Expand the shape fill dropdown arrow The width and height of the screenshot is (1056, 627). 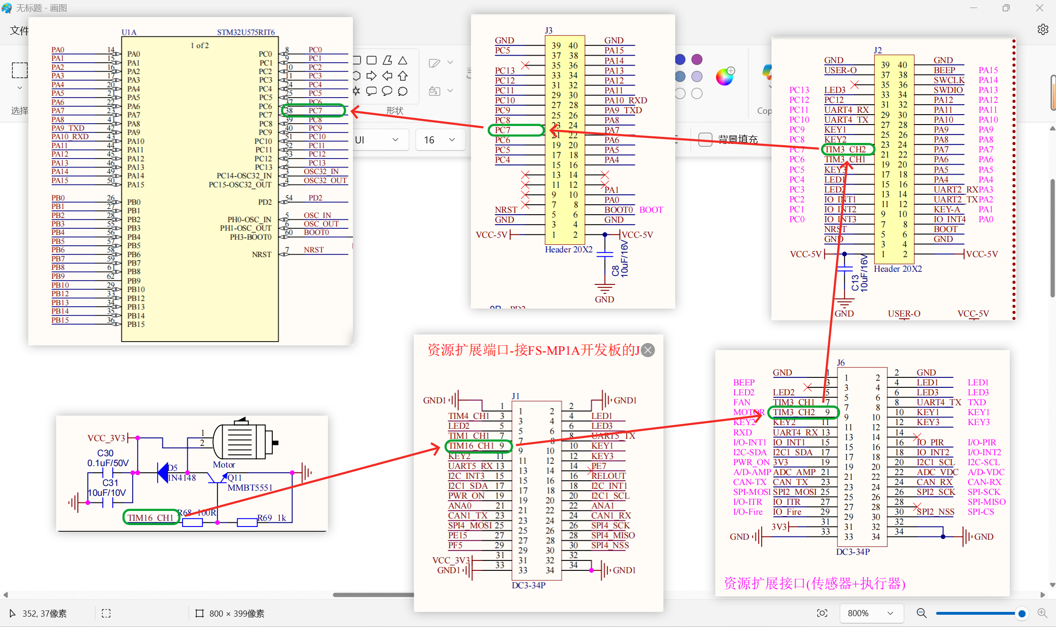450,90
